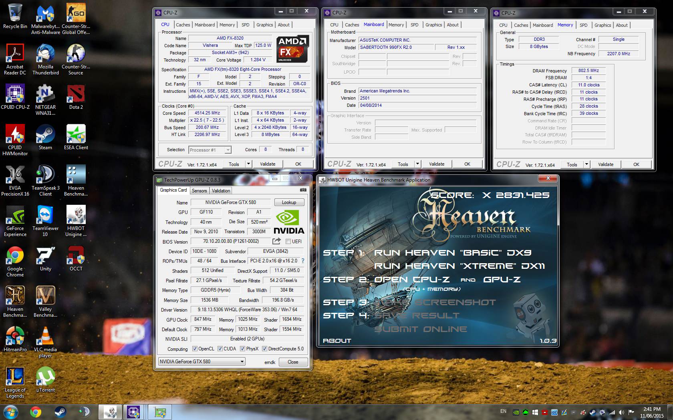This screenshot has width=673, height=420.
Task: Open CPUID CPU-Z desktop shortcut
Action: (x=15, y=97)
